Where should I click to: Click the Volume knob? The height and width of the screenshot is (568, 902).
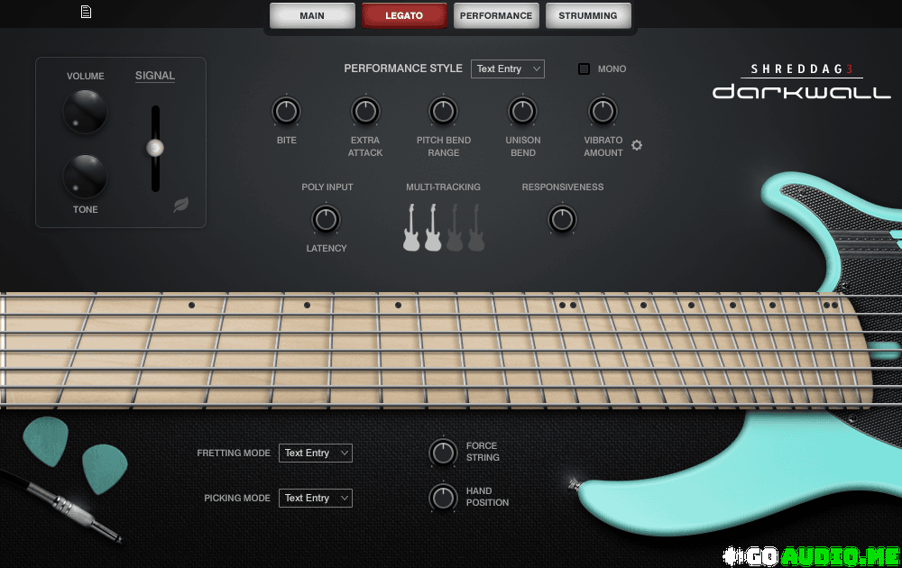coord(85,112)
